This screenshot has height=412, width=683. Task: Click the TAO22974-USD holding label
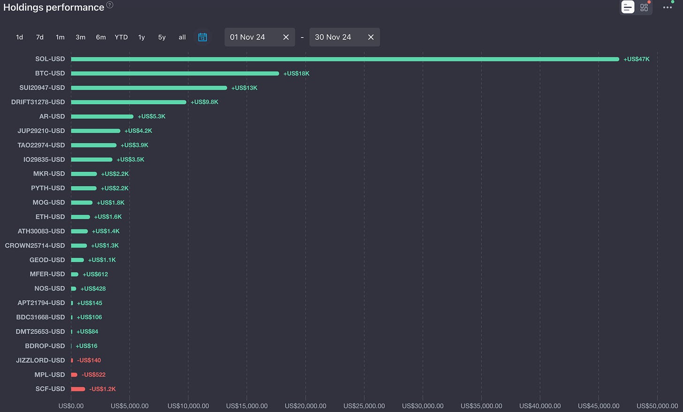coord(41,145)
